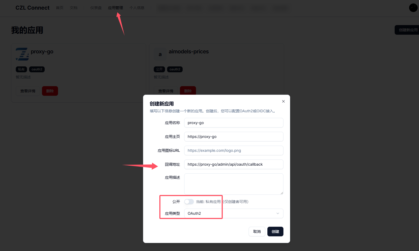Cancel the dialog with the 取消 button
This screenshot has height=251, width=419.
pos(257,232)
